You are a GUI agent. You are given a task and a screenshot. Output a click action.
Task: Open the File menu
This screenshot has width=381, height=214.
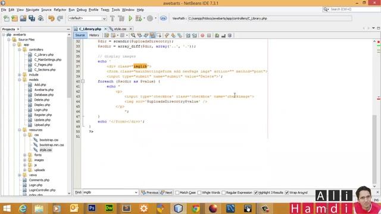[4, 10]
